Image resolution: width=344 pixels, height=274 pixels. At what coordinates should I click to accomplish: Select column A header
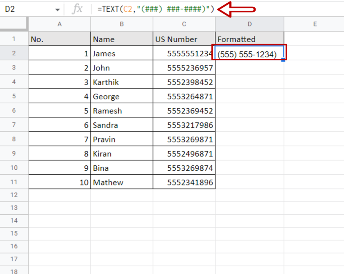click(59, 24)
